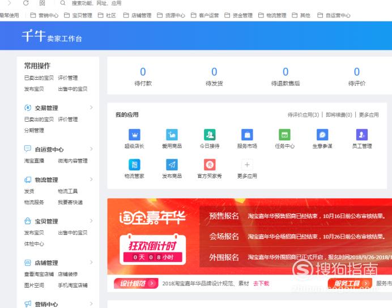This screenshot has height=308, width=392.
Task: Expand the 店铺管理 chevron
Action: tap(91, 262)
